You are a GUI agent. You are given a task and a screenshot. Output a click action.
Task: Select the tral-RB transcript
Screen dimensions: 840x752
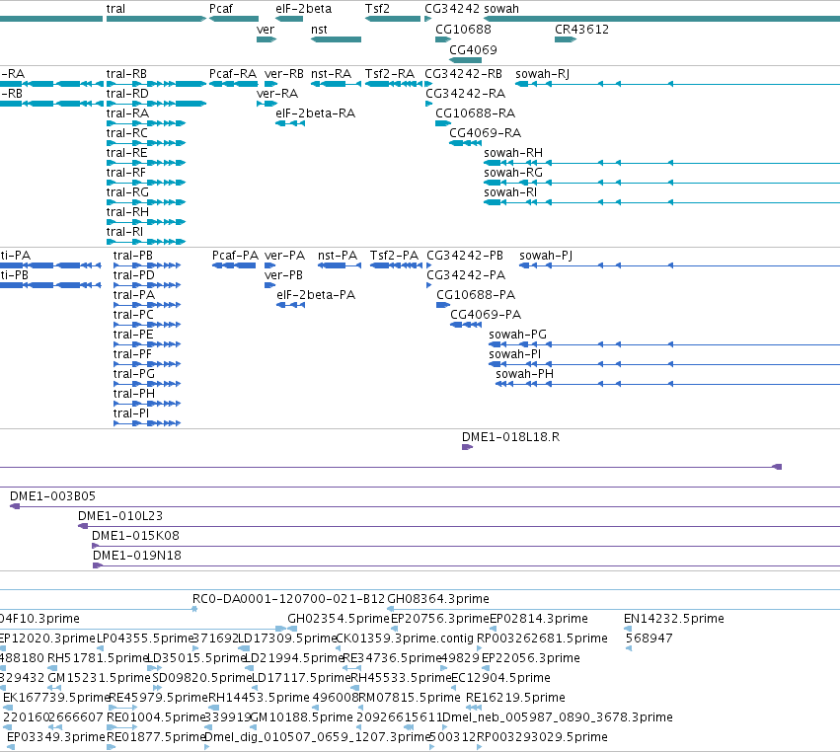tap(156, 84)
